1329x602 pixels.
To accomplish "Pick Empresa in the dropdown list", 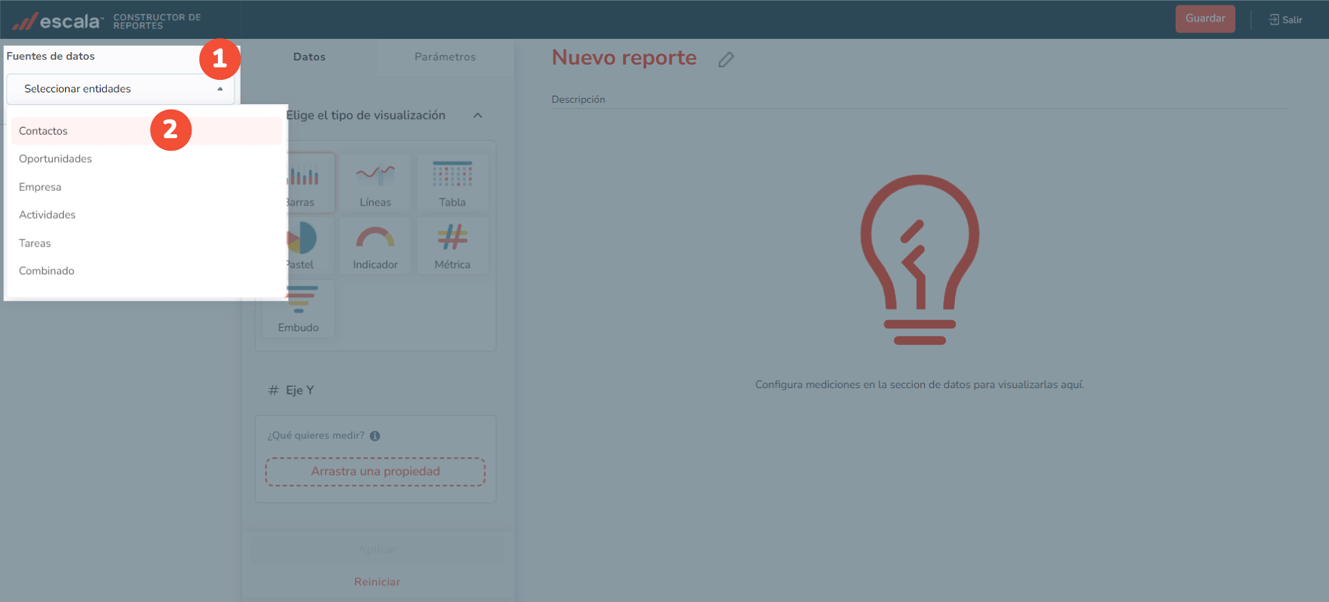I will coord(146,187).
